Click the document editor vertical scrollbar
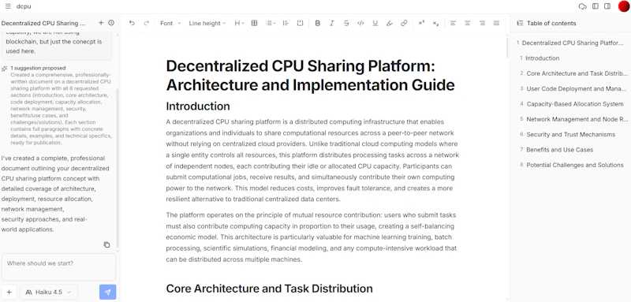 click(x=507, y=47)
